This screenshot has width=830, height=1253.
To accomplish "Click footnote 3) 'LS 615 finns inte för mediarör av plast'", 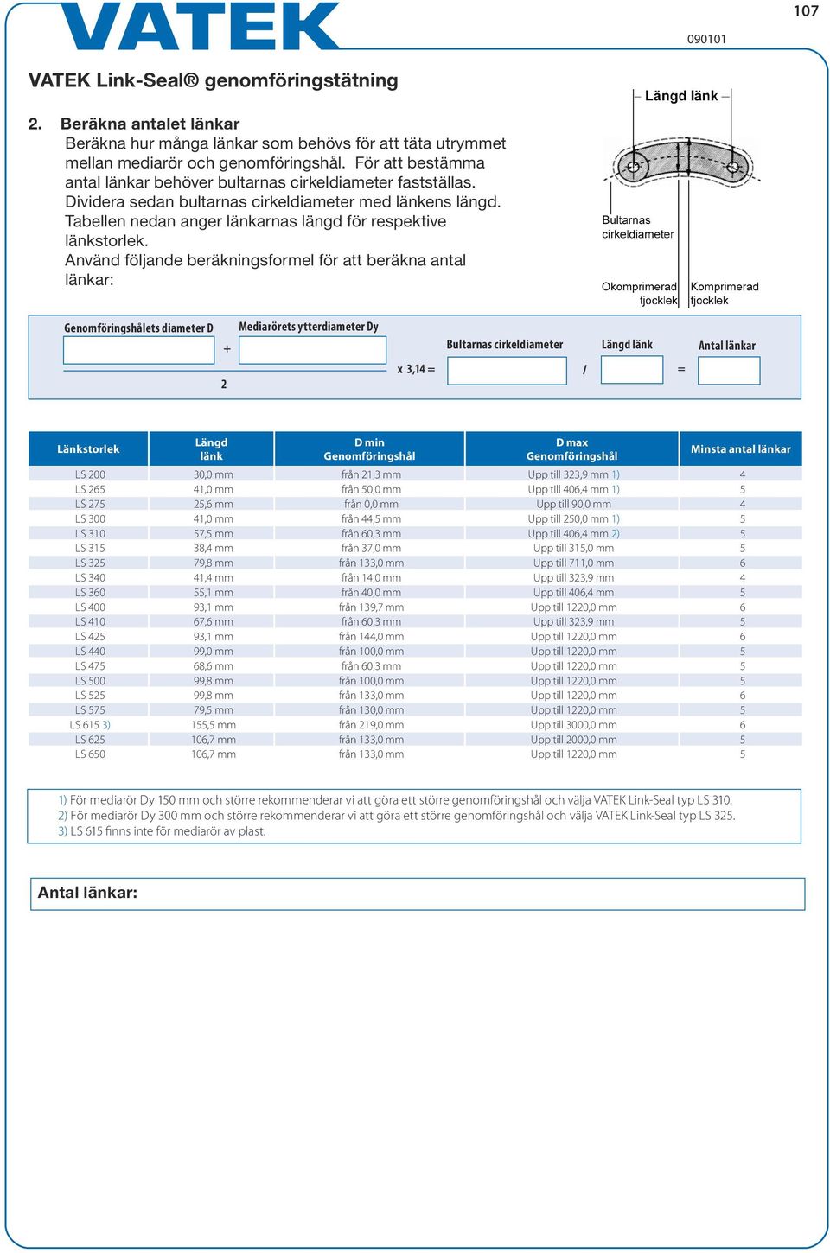I will pos(162,831).
